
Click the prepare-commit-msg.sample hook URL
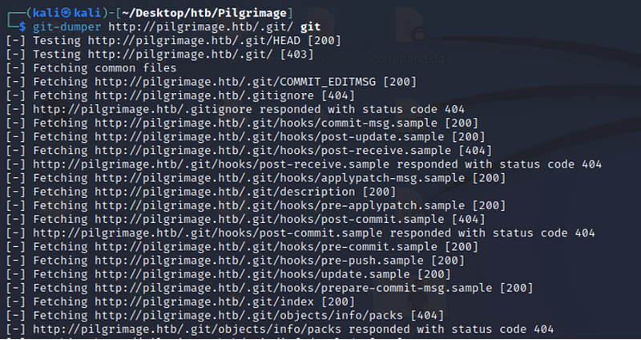[x=293, y=288]
